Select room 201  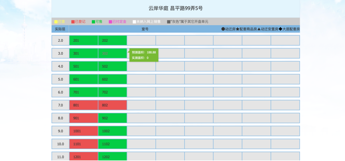pos(84,40)
